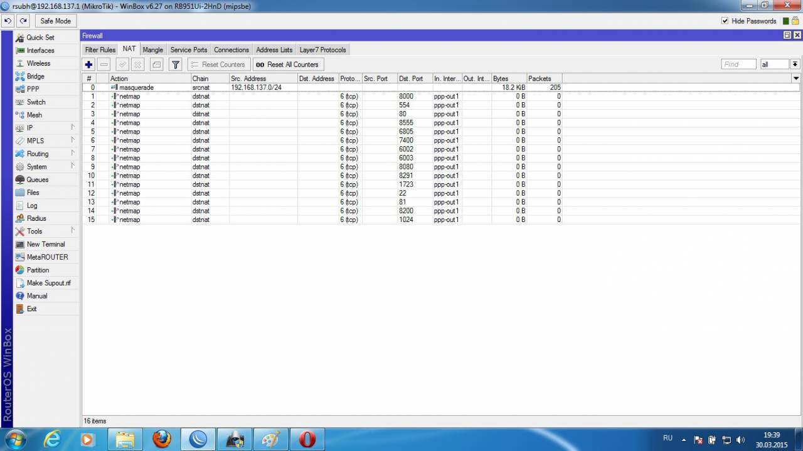Remove selected rule with minus icon
The width and height of the screenshot is (803, 451).
[104, 64]
